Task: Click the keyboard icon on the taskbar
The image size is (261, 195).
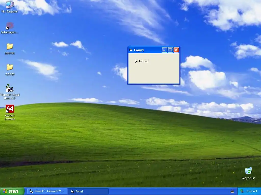Action: [x=232, y=191]
